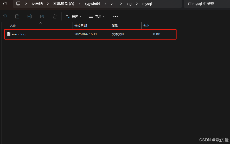Click the share icon in toolbar

pos(42,16)
